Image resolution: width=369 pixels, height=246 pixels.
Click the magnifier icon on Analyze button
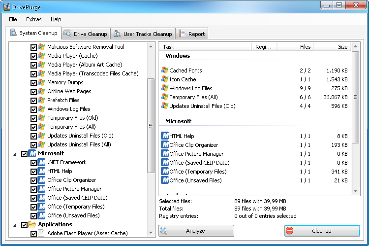[x=164, y=231]
